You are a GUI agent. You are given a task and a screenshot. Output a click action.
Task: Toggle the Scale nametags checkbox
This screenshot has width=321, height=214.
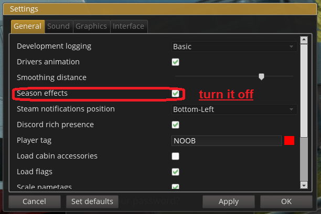pos(176,186)
